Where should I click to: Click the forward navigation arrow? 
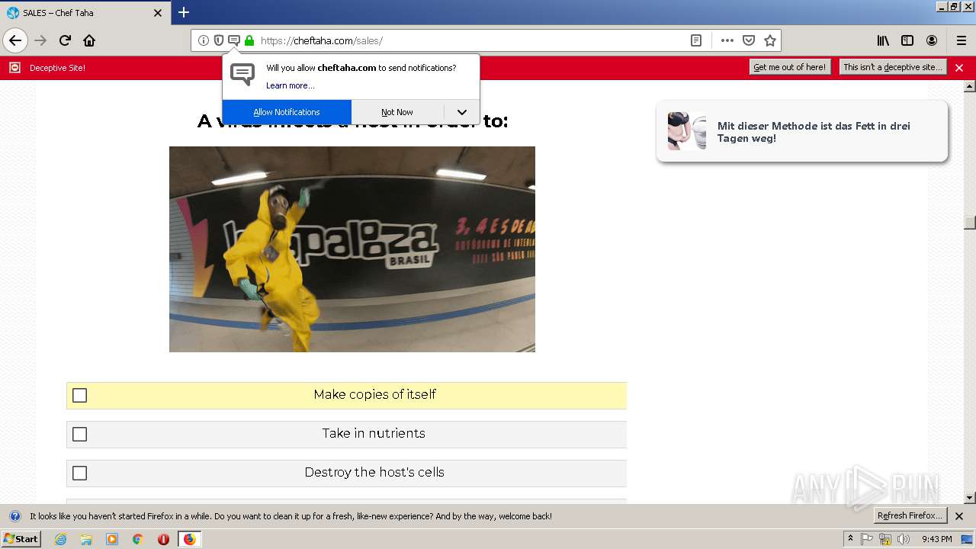tap(40, 40)
